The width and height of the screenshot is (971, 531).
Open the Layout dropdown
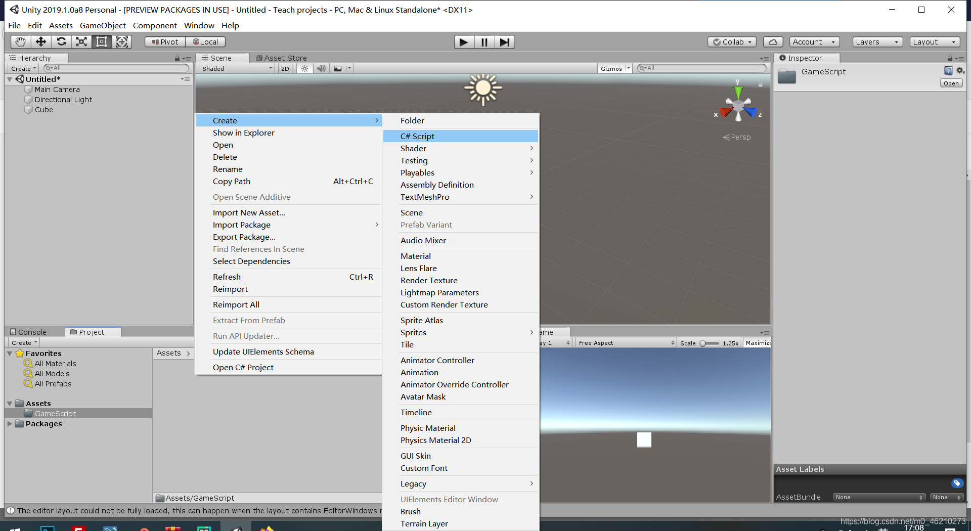(x=935, y=42)
